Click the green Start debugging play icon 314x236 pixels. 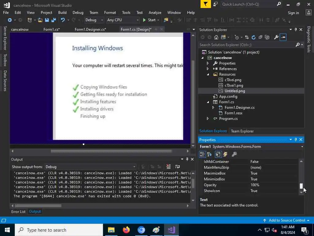(144, 20)
